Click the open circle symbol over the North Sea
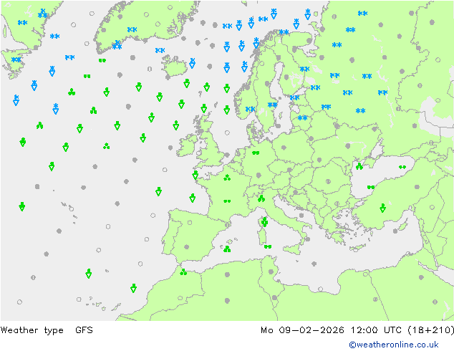Image resolution: width=454 pixels, height=351 pixels. pos(227,133)
